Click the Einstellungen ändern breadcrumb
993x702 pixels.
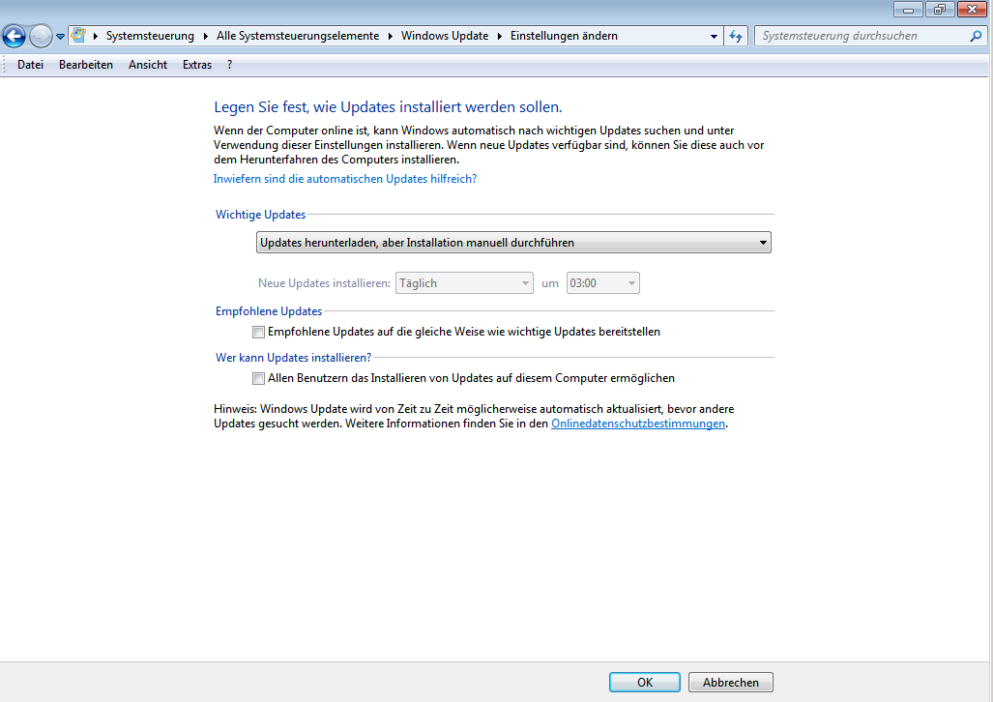pos(564,36)
